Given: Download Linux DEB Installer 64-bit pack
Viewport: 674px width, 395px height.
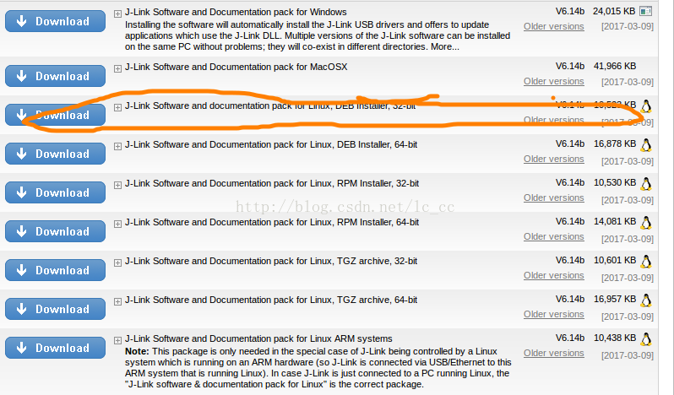Looking at the screenshot, I should (x=55, y=154).
